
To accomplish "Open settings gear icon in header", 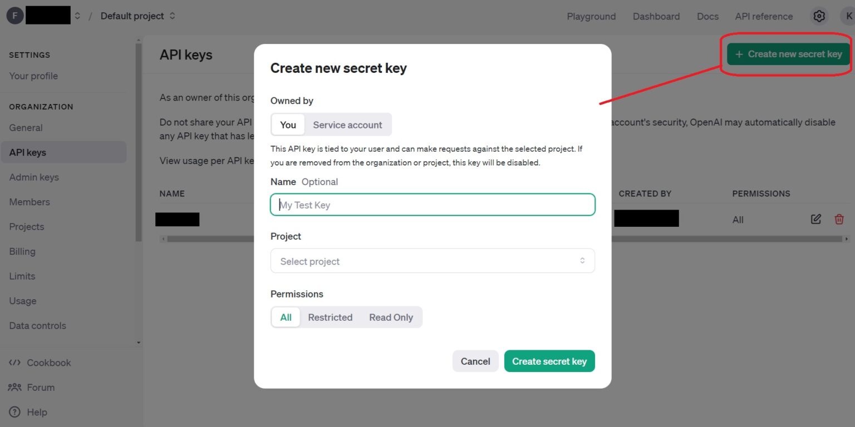I will (x=819, y=16).
